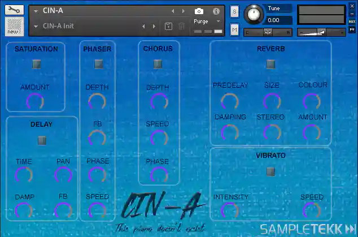This screenshot has width=358, height=237.
Task: Click the CIN-A Init snapshot name
Action: point(59,26)
